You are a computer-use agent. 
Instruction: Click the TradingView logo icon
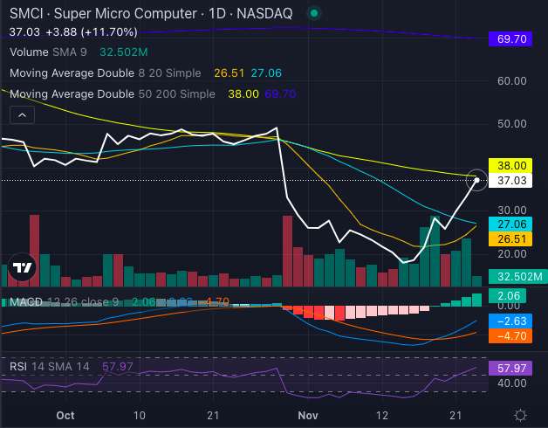pos(24,269)
